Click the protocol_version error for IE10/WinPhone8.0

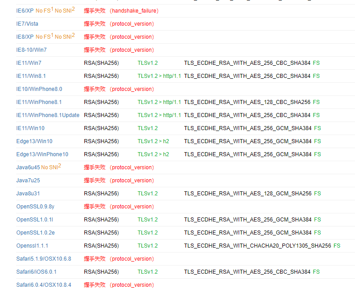click(x=132, y=89)
